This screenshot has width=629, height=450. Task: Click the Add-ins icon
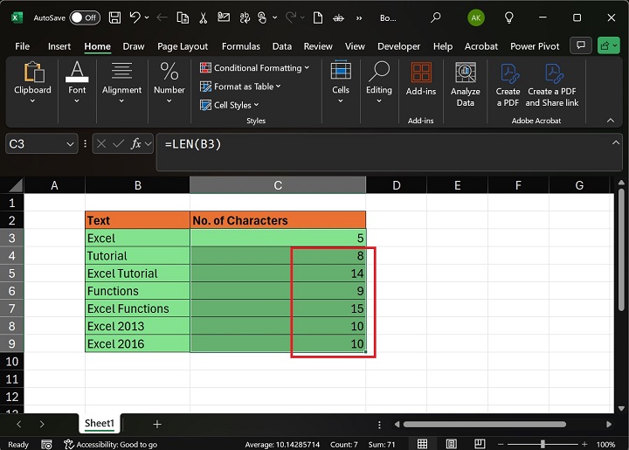[421, 79]
